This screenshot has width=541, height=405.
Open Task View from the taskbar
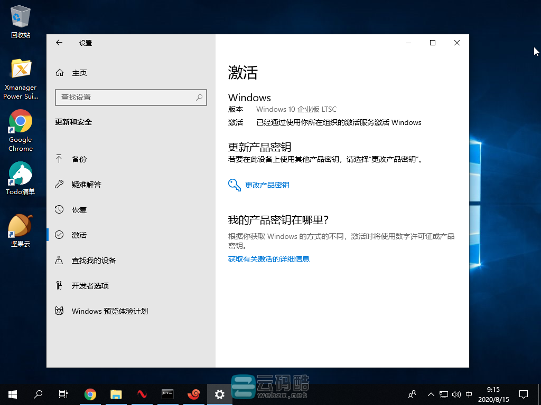(x=63, y=394)
